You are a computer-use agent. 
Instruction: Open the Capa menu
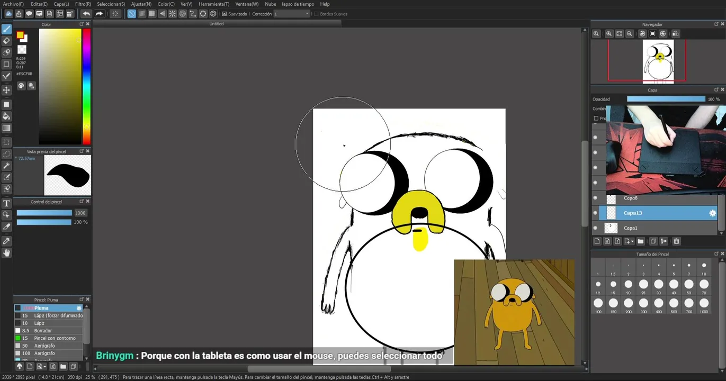pos(61,4)
